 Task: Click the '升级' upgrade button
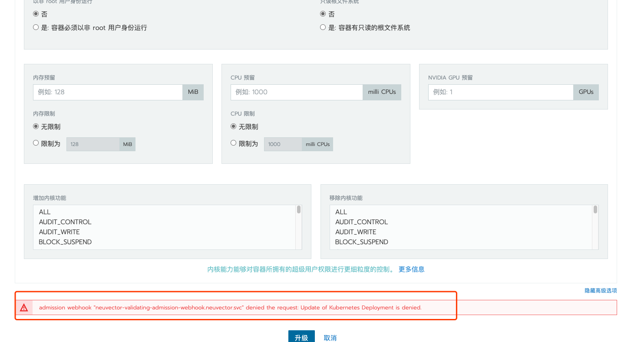pyautogui.click(x=301, y=337)
